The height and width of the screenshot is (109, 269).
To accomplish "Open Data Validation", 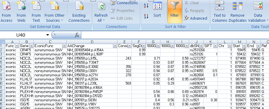I will [258, 12].
